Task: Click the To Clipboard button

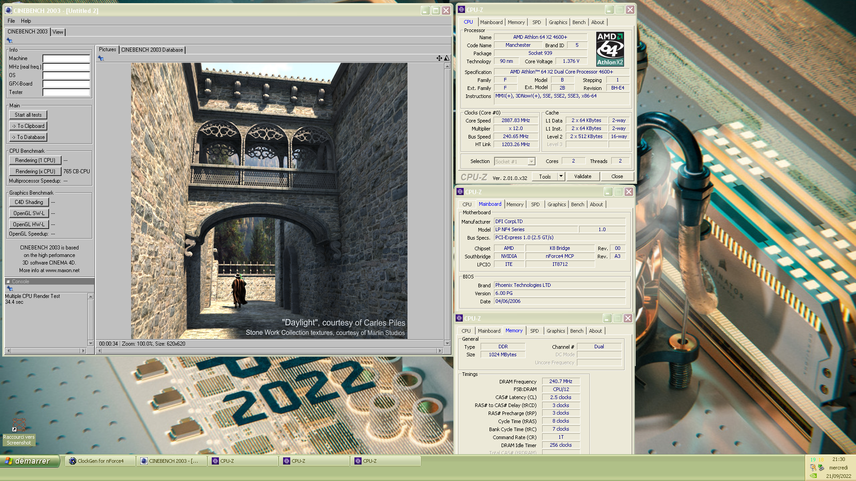Action: pyautogui.click(x=28, y=126)
